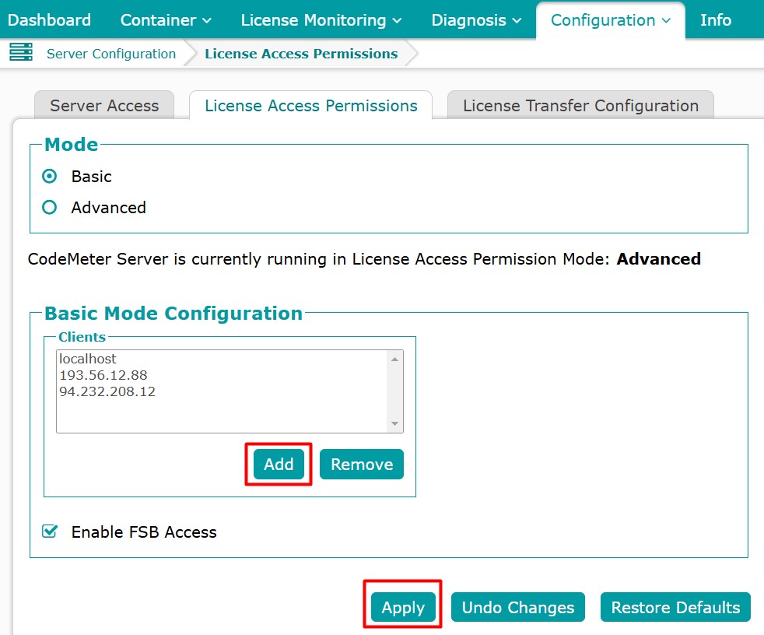Go to Server Configuration breadcrumb
The height and width of the screenshot is (635, 764).
coord(111,54)
